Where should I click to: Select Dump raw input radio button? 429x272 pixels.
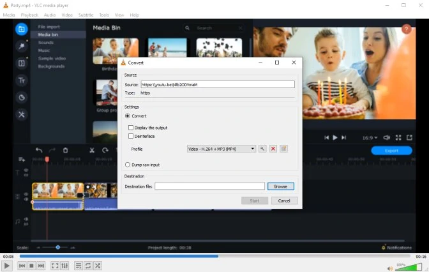(x=128, y=165)
